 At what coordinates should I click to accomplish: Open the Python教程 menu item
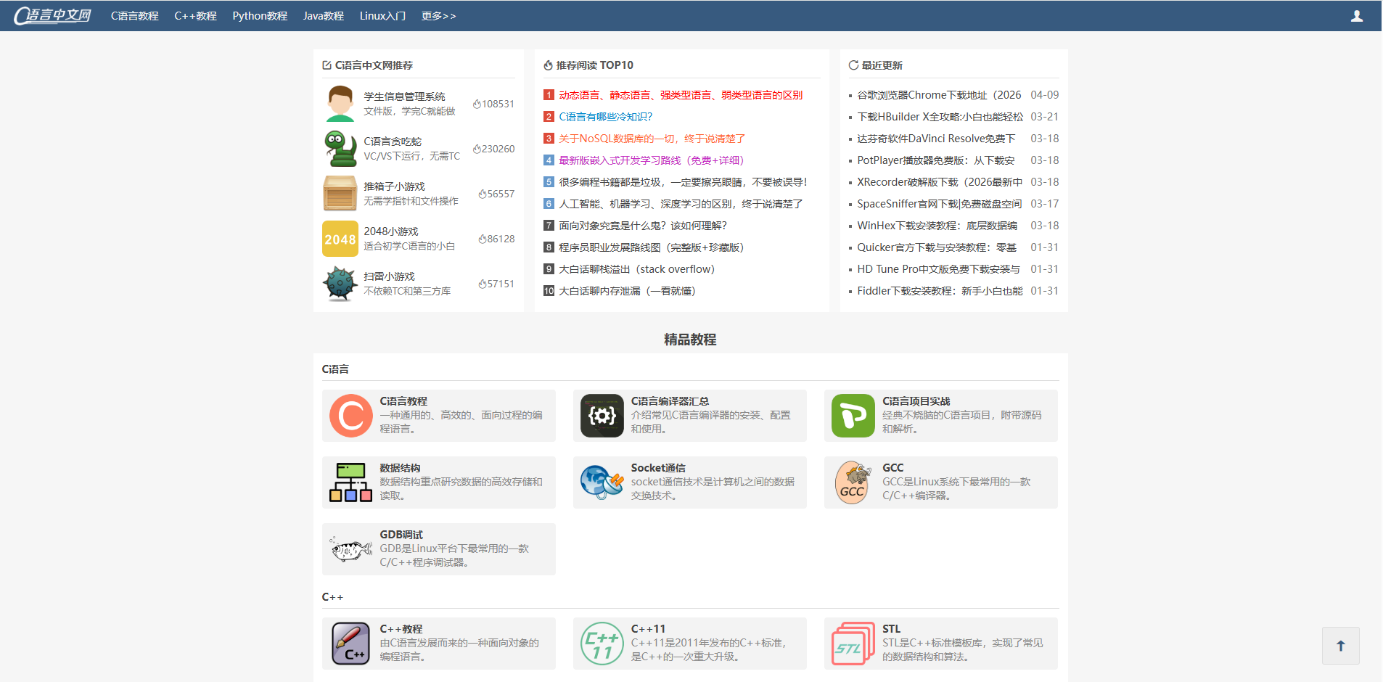pos(260,16)
